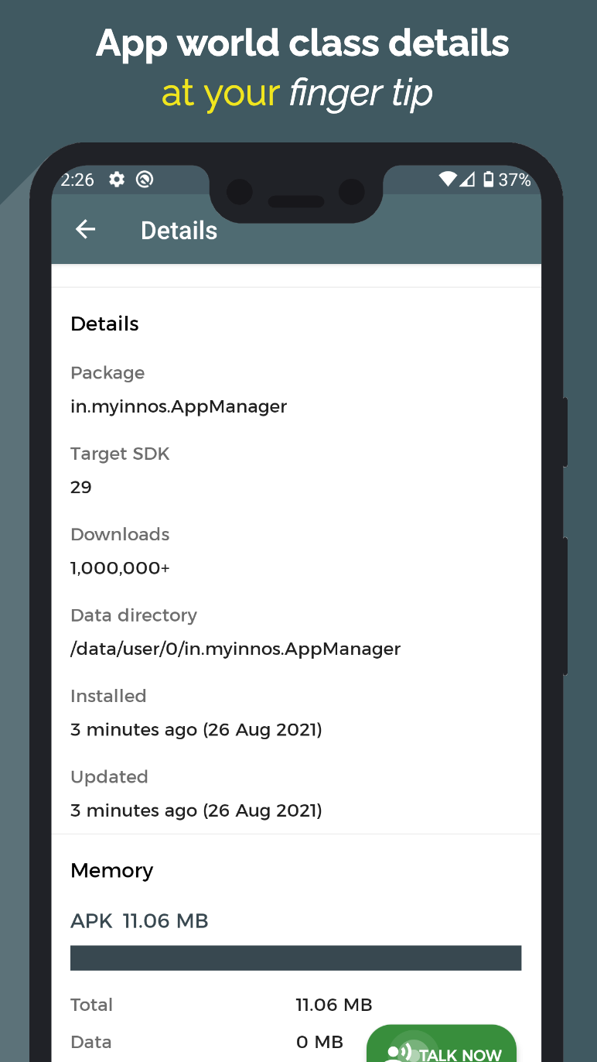
Task: Select the Target SDK value 29
Action: (81, 487)
